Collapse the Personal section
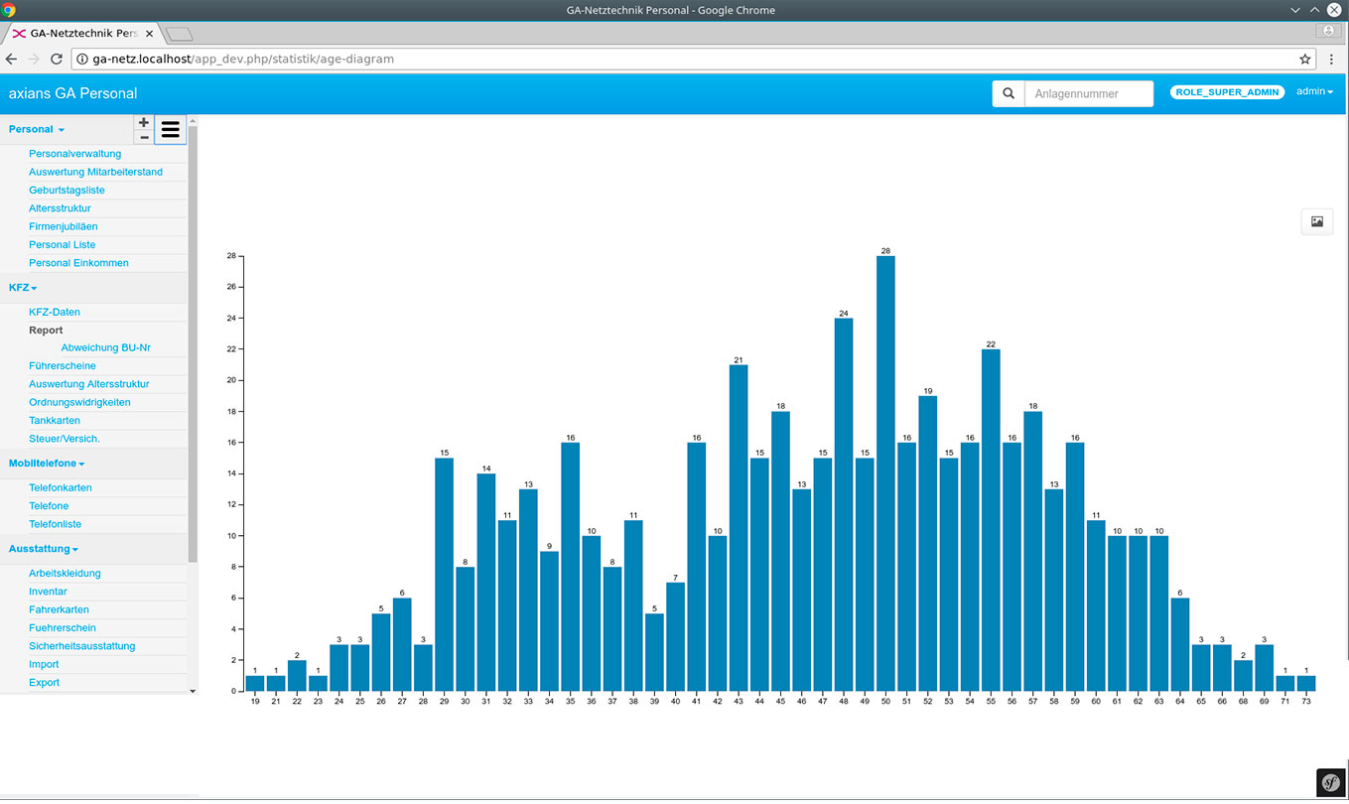1349x804 pixels. click(36, 129)
